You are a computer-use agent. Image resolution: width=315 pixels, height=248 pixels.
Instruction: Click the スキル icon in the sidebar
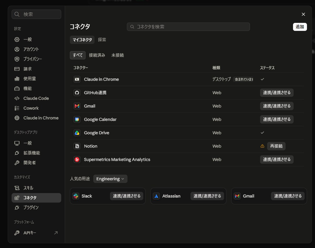coord(17,188)
